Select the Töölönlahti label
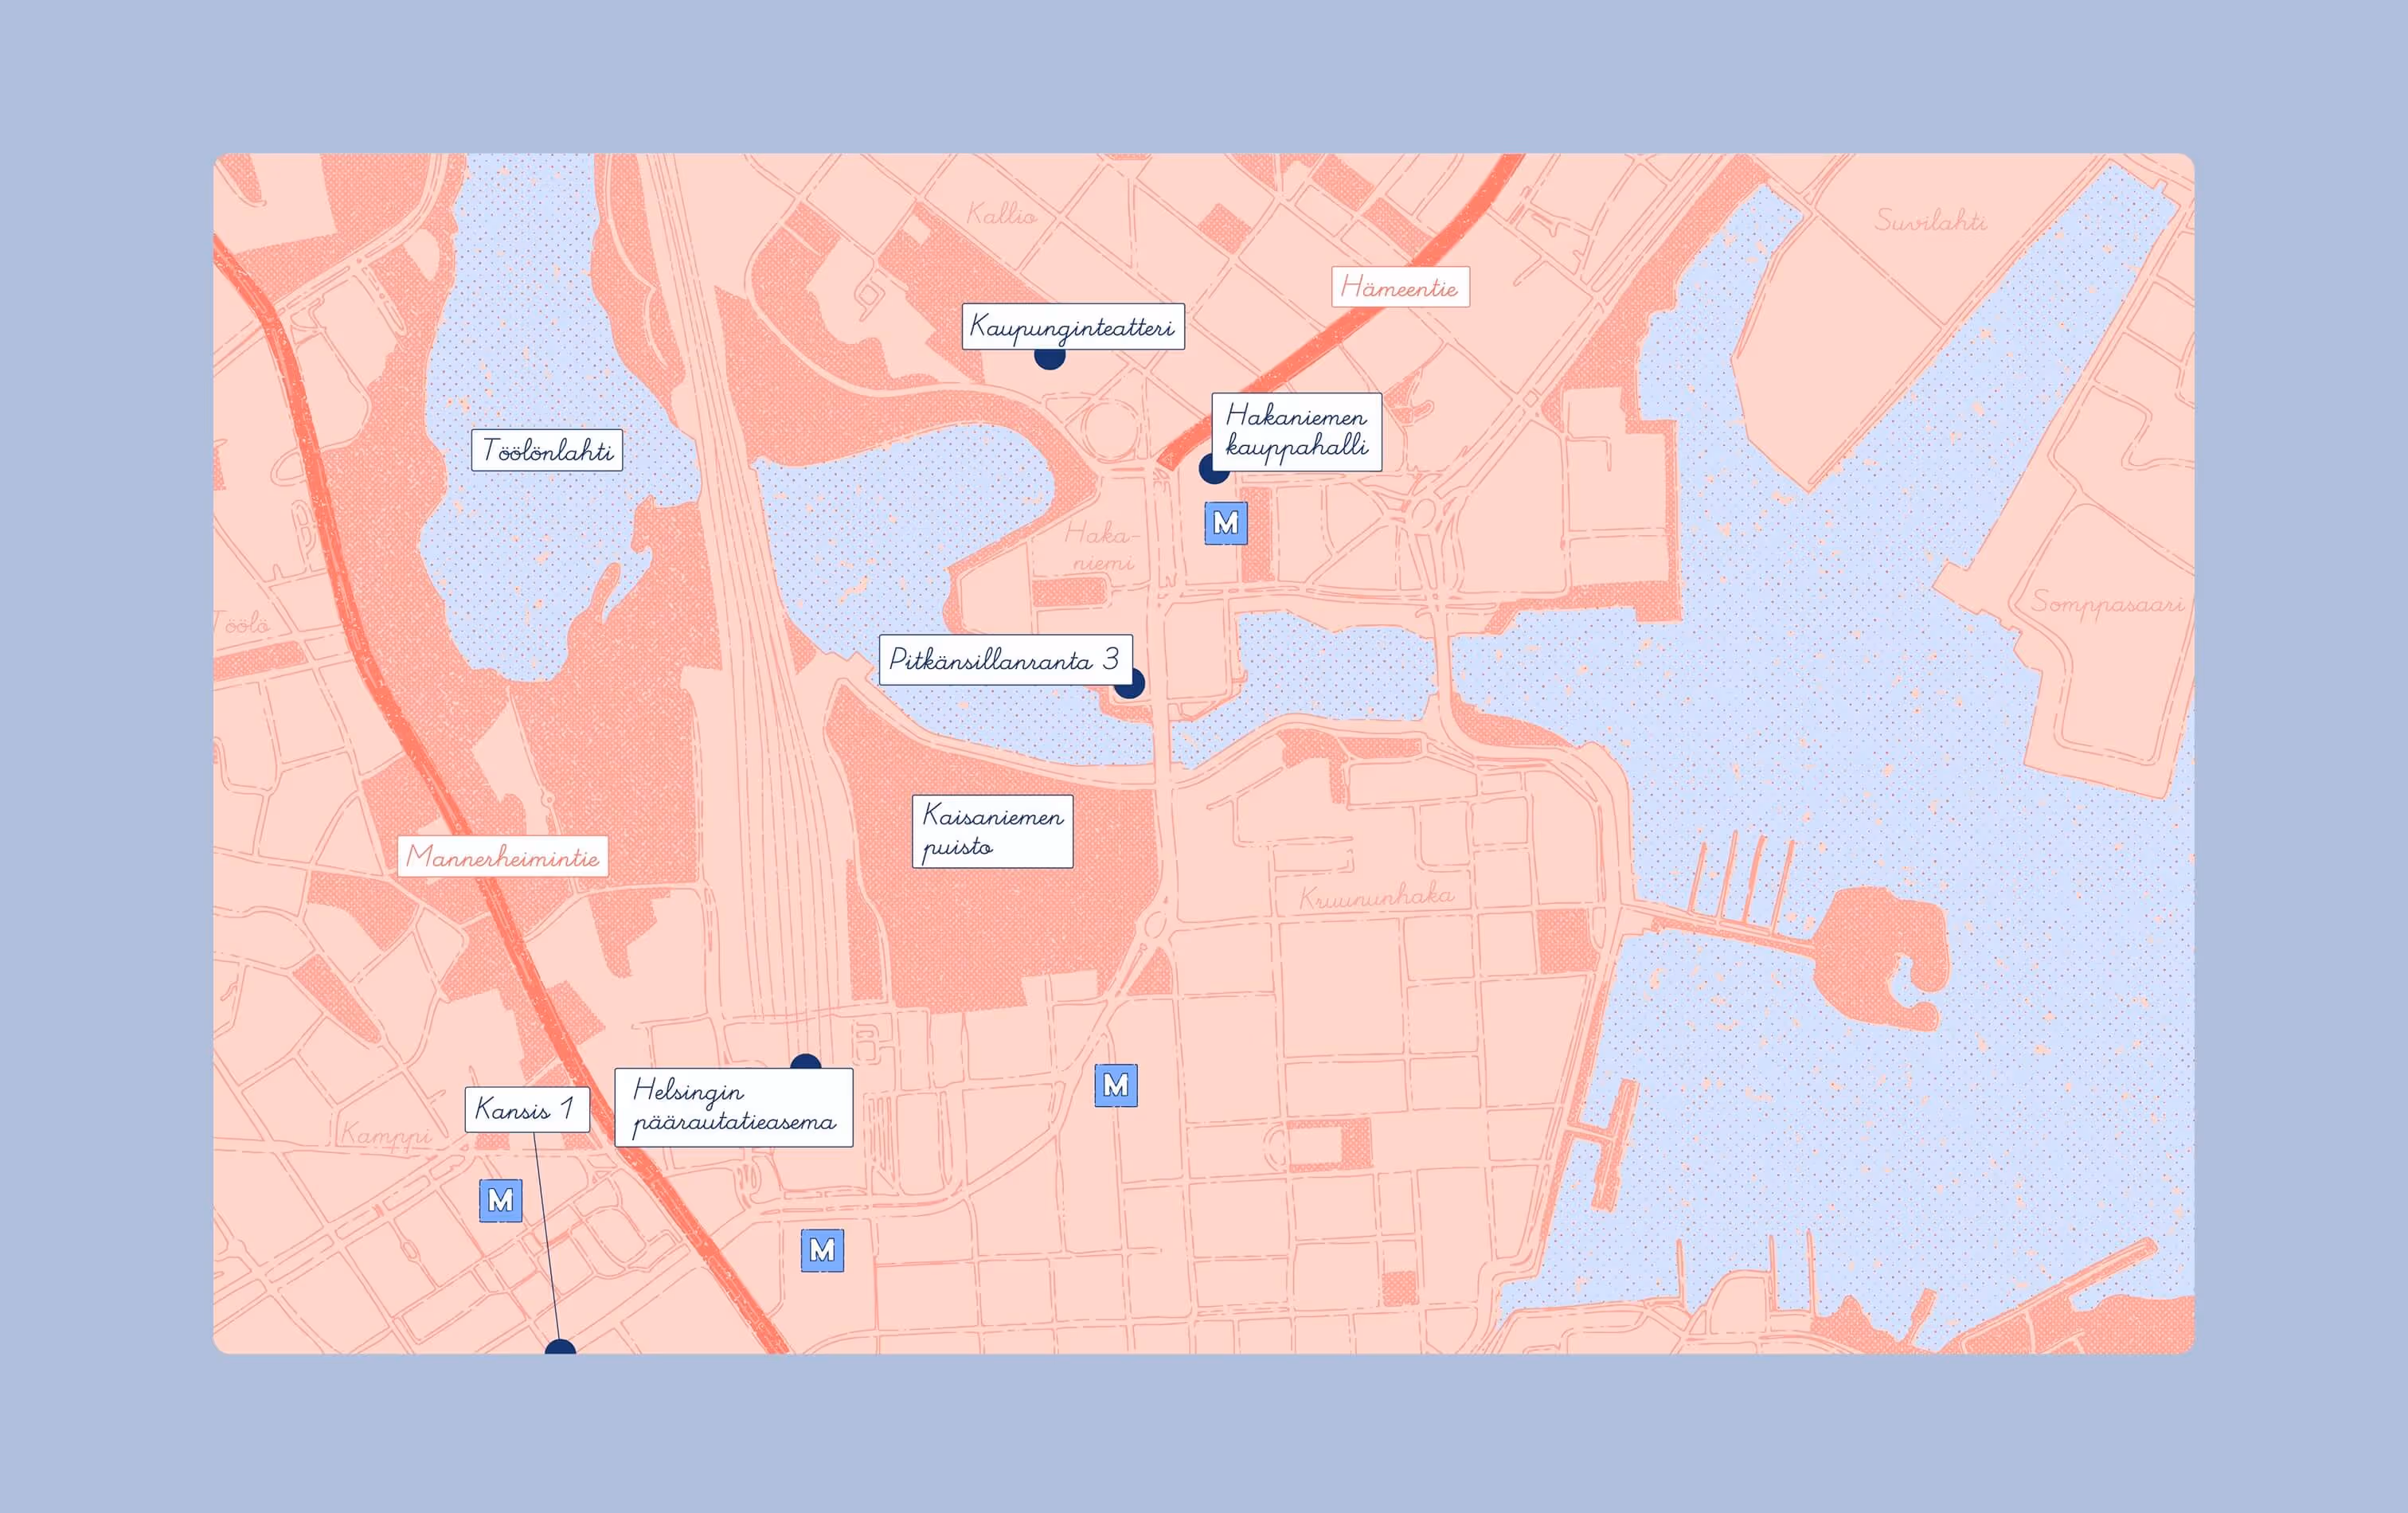 pos(547,450)
